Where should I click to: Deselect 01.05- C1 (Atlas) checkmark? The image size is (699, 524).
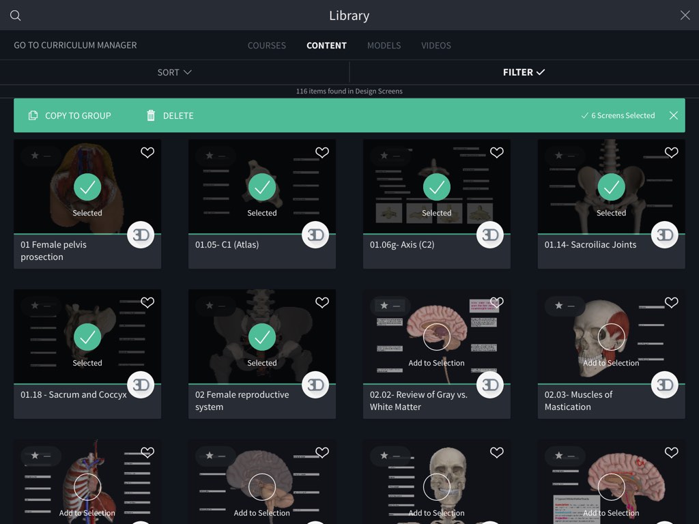[x=262, y=187]
